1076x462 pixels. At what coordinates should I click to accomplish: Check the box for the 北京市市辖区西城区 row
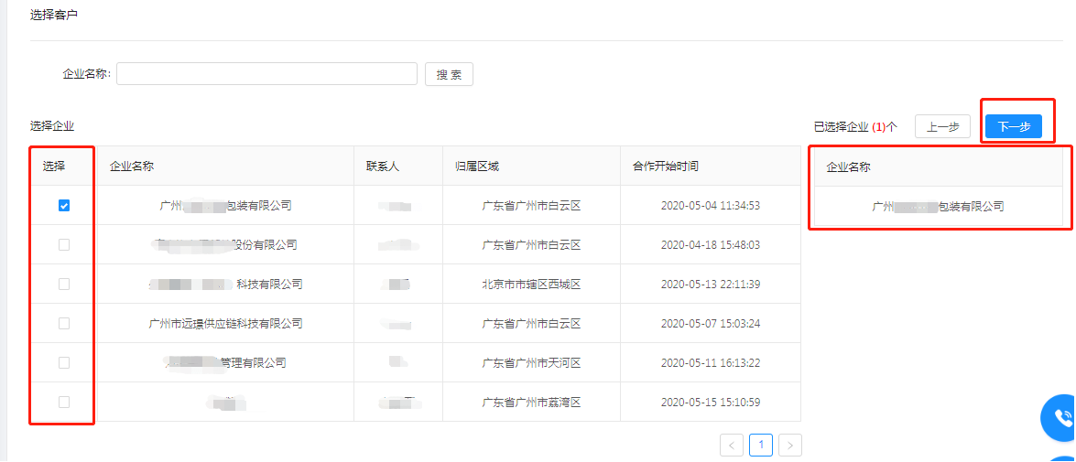click(64, 285)
